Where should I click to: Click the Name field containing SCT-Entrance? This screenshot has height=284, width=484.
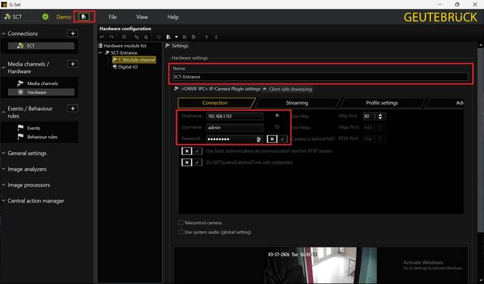(320, 77)
